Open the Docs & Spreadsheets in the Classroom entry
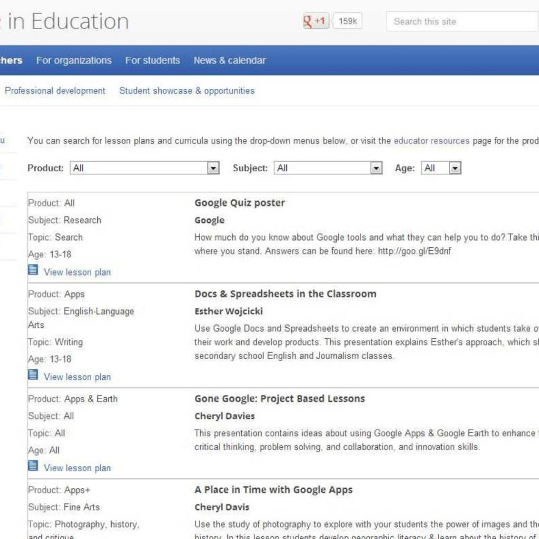The image size is (539, 539). pyautogui.click(x=284, y=293)
